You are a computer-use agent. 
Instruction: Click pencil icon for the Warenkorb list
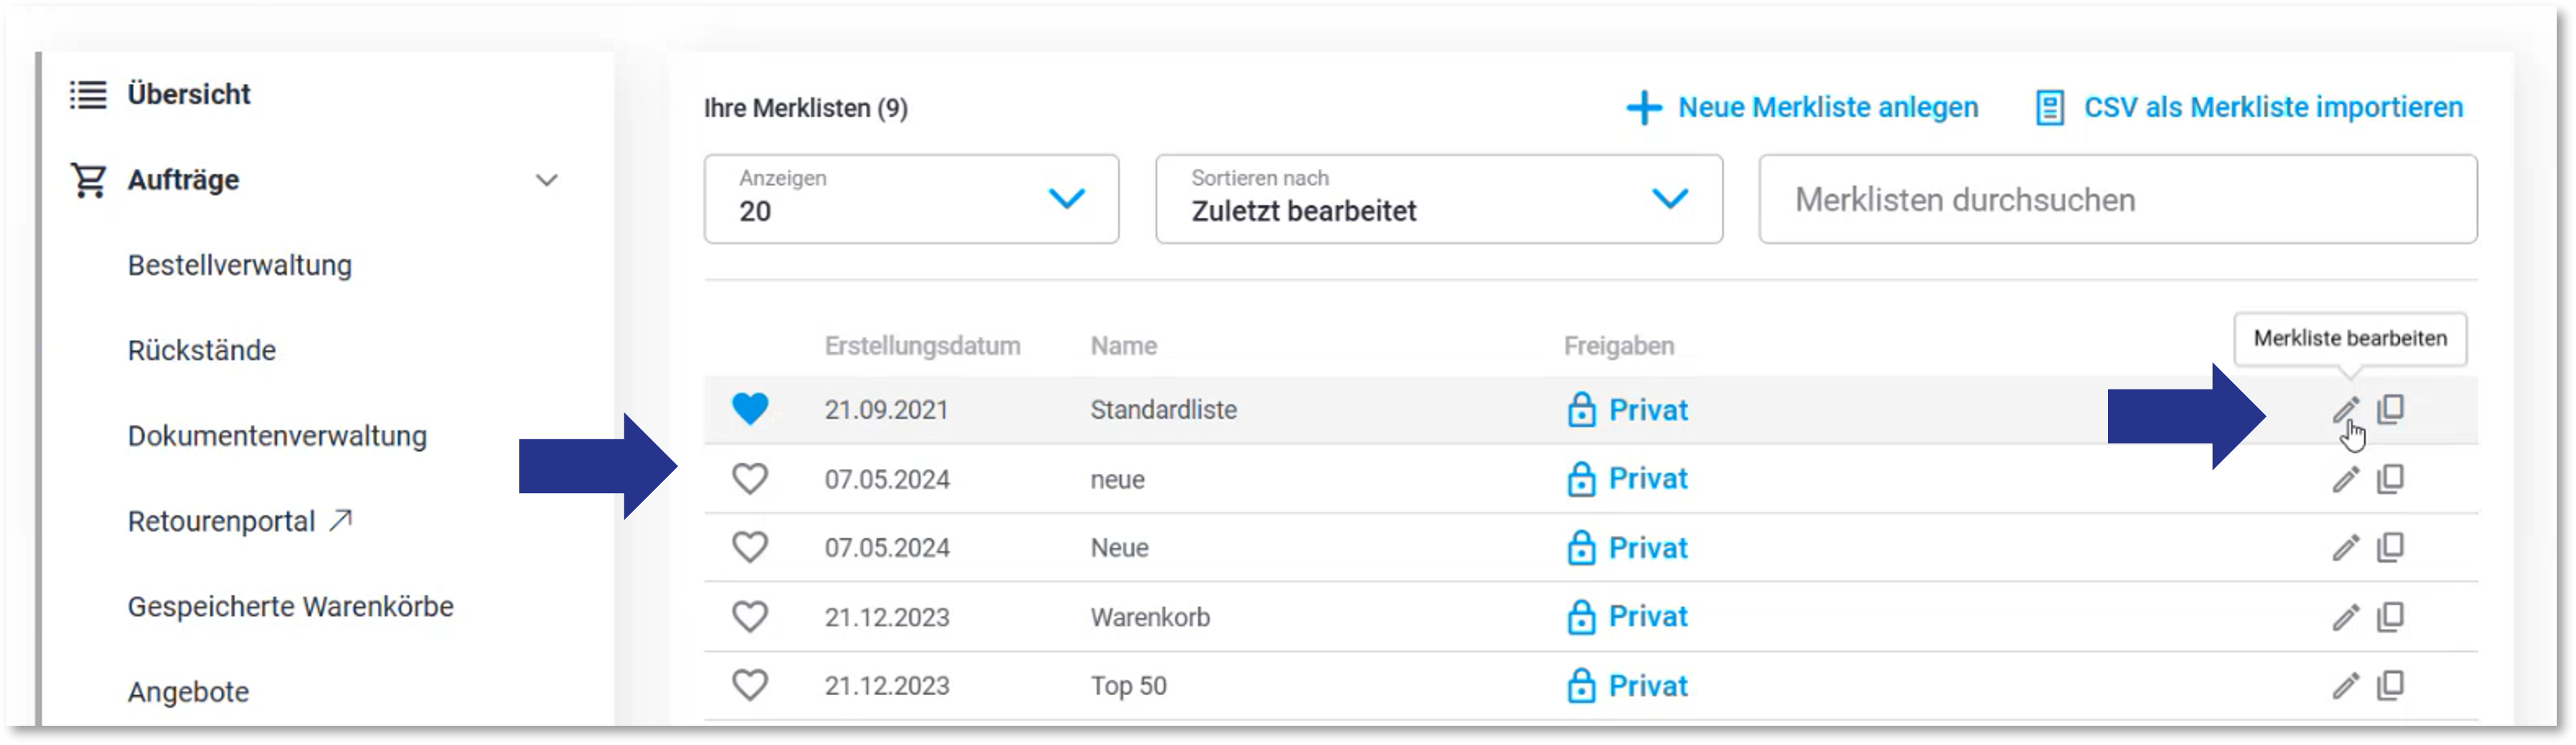[x=2345, y=617]
